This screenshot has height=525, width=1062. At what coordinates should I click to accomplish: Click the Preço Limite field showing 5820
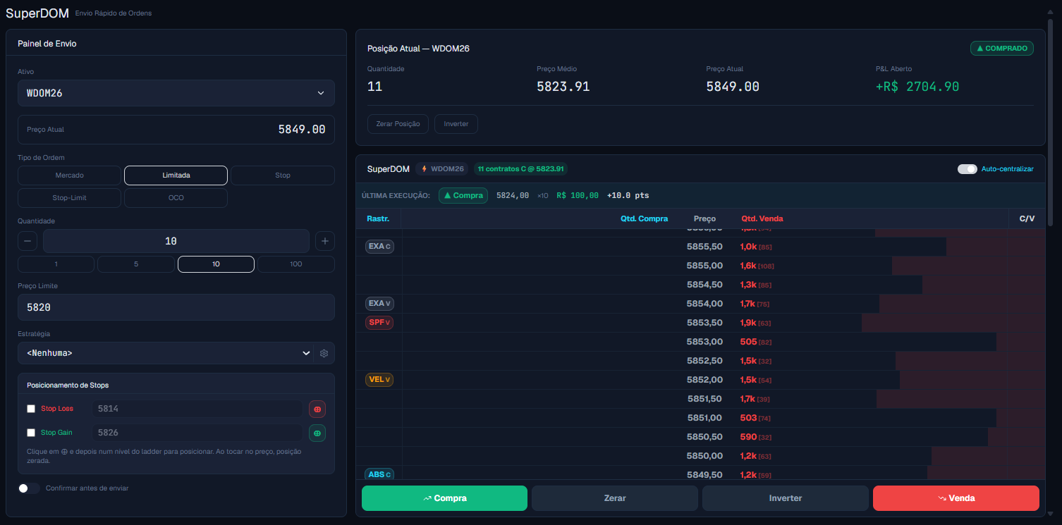pyautogui.click(x=176, y=307)
